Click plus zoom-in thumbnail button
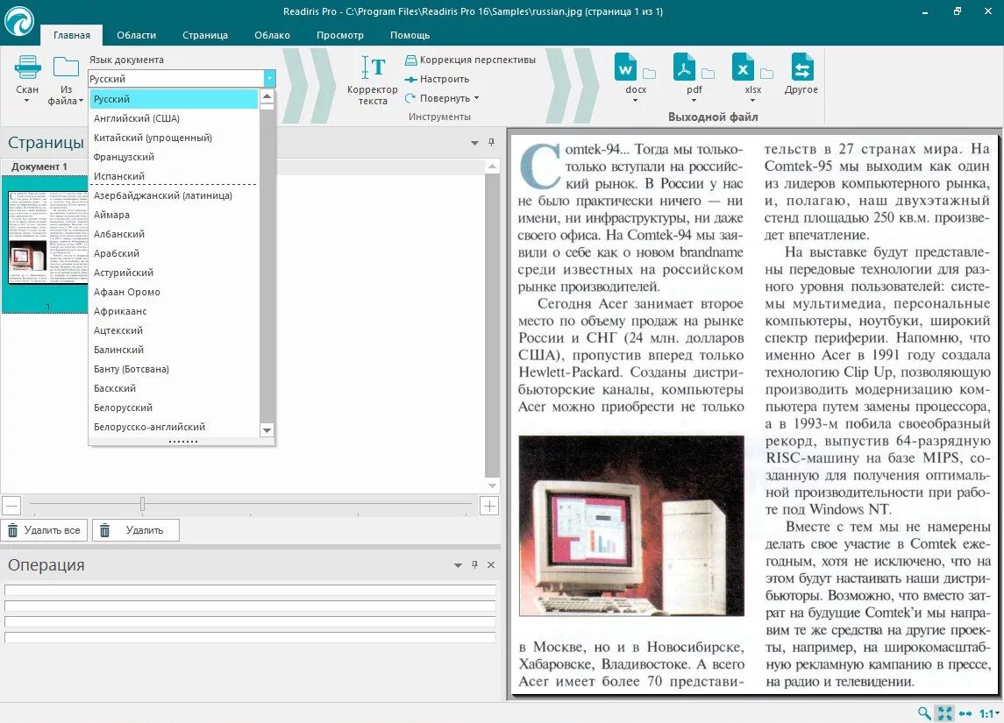This screenshot has height=723, width=1004. pos(489,506)
